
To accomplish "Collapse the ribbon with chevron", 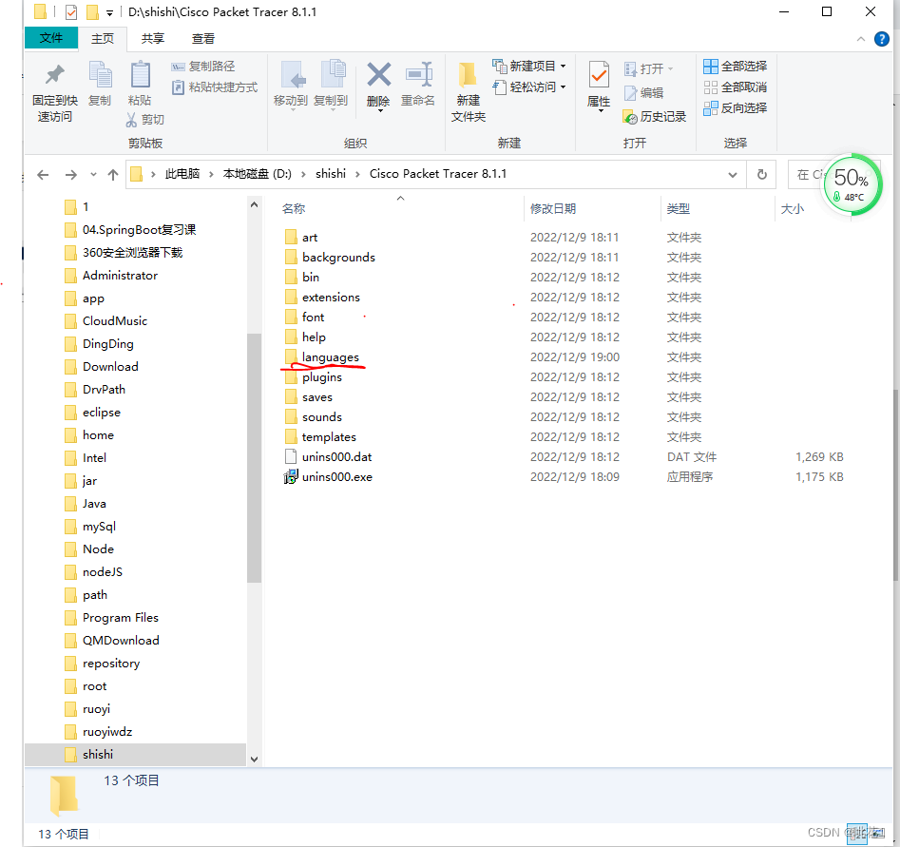I will pos(860,39).
